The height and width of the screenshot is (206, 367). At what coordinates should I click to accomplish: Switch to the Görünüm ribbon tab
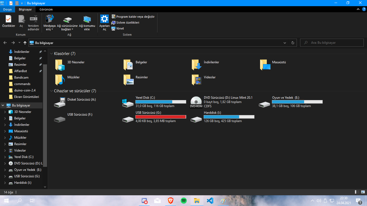pos(46,9)
